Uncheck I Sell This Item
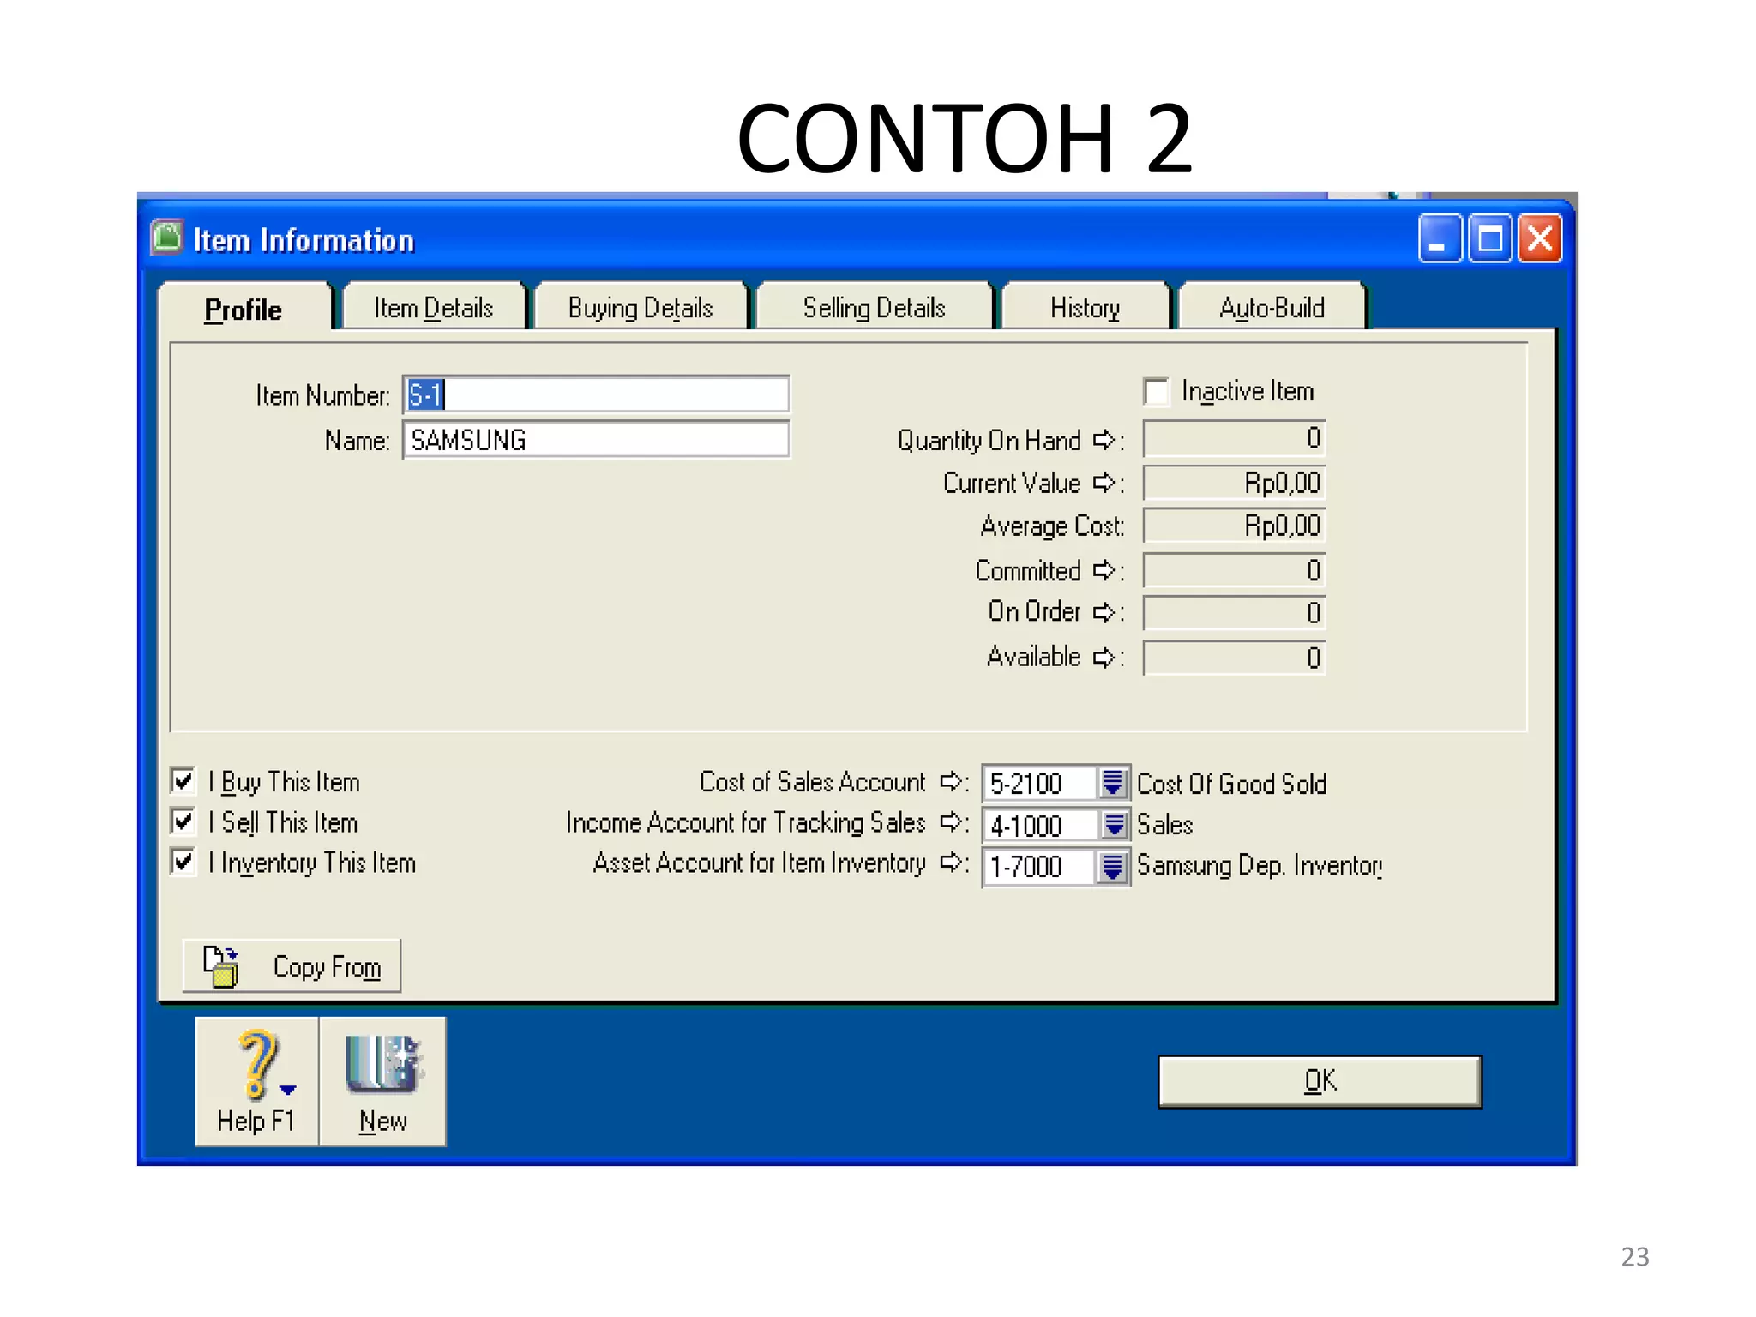 pyautogui.click(x=183, y=821)
